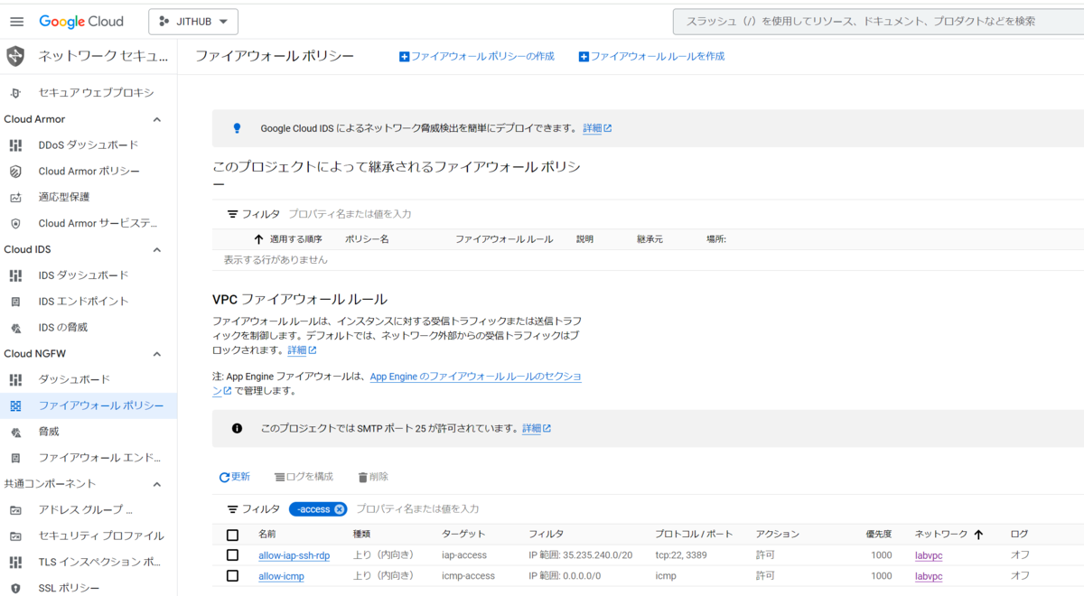
Task: Click the Cloud Armor ポリシー shield icon
Action: tap(15, 172)
